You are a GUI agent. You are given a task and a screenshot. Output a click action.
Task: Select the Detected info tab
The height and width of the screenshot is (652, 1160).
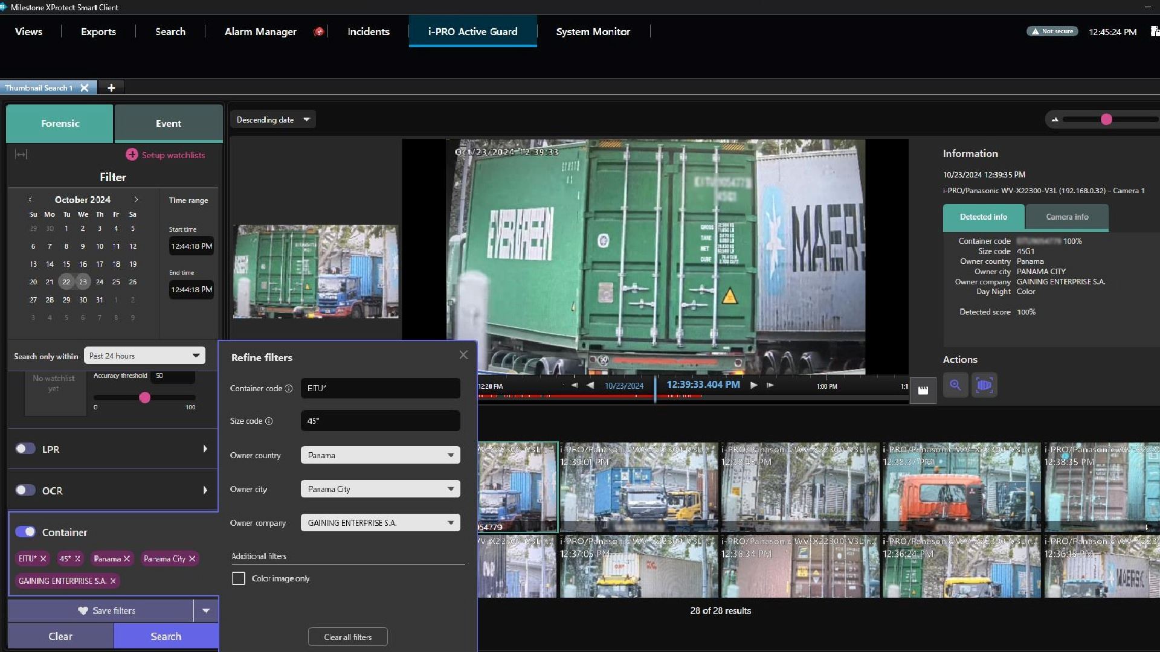click(x=984, y=217)
